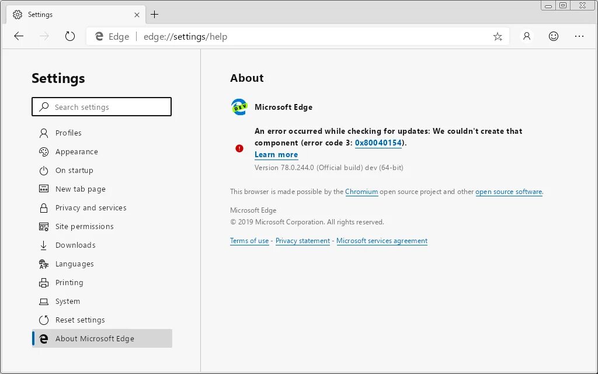Open Printing settings
Image resolution: width=598 pixels, height=374 pixels.
coord(102,282)
